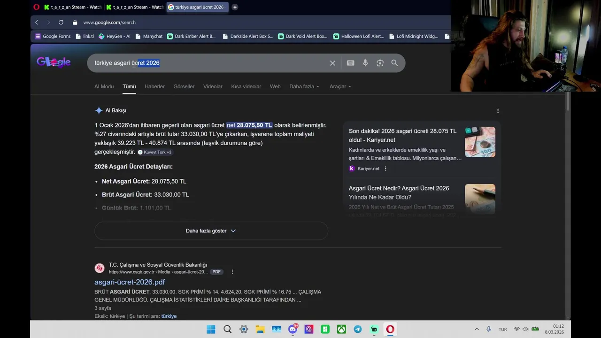Click the Asgari Ücret Nedir article thumbnail

480,199
